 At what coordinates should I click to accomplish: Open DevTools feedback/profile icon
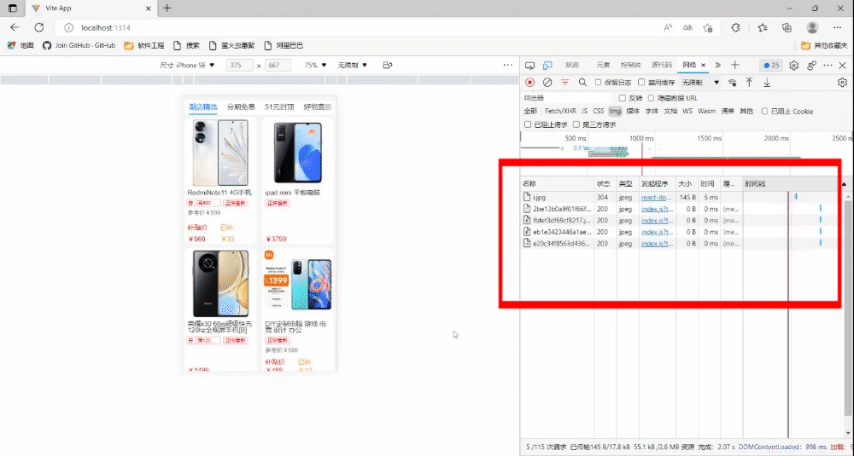pos(811,66)
